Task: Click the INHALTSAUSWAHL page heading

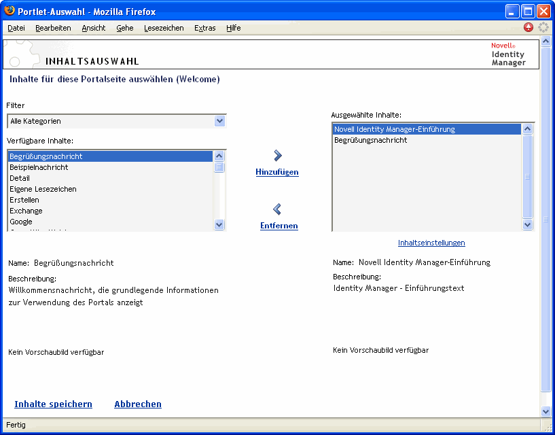Action: tap(92, 62)
